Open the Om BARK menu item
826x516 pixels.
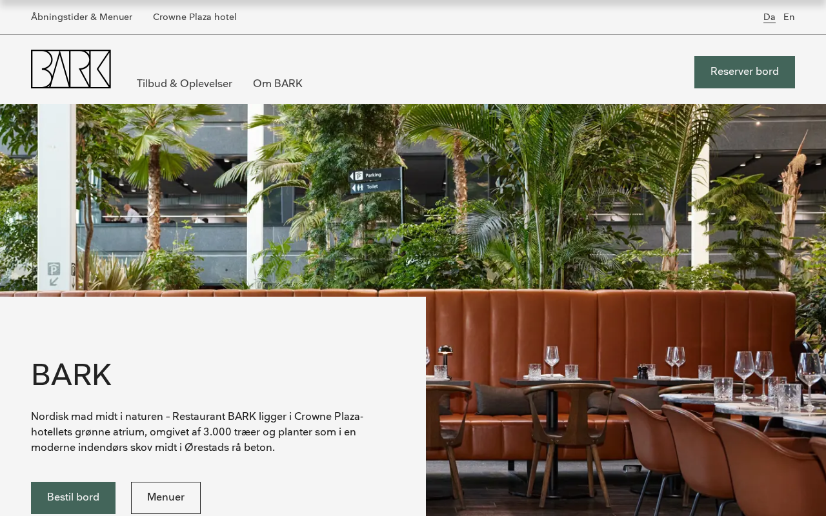tap(277, 84)
